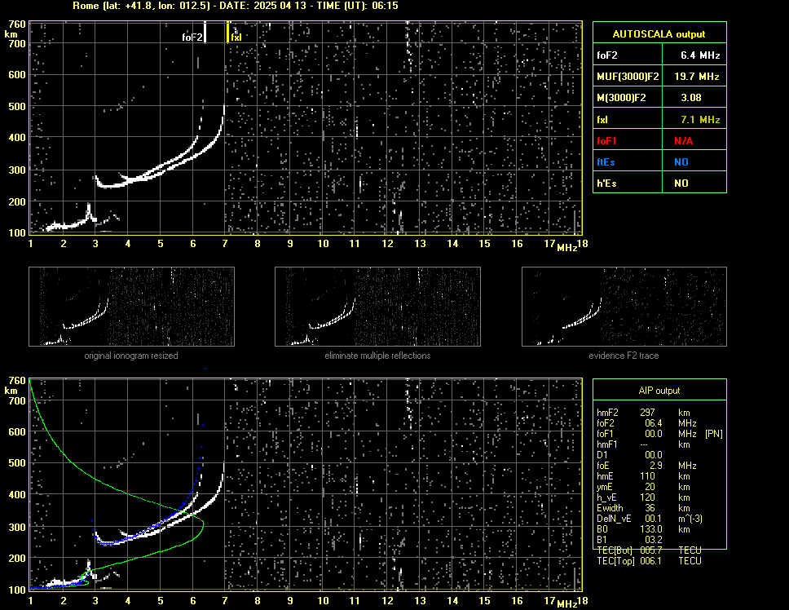Click the NO value beside h'Es
The width and height of the screenshot is (789, 610).
681,183
